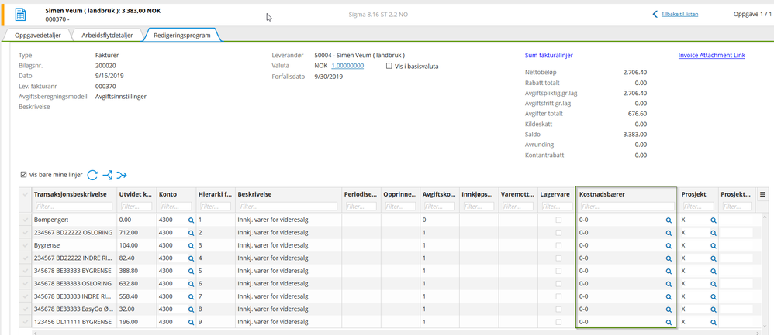Viewport: 774px width, 335px height.
Task: Open Konto lookup for 234567 BD22222 OSLORING row
Action: pos(191,232)
